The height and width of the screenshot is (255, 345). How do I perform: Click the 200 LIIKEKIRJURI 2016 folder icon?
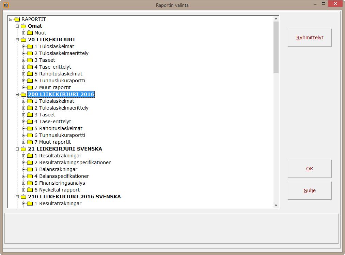23,95
